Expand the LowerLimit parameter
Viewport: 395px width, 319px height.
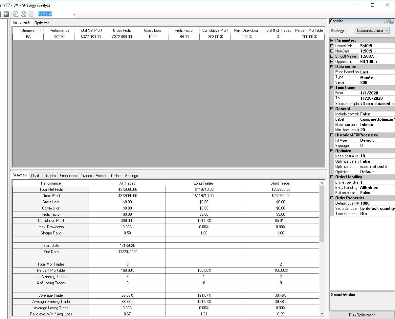click(332, 46)
